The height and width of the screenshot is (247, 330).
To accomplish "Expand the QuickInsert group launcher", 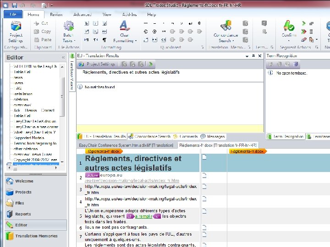I will click(x=202, y=47).
